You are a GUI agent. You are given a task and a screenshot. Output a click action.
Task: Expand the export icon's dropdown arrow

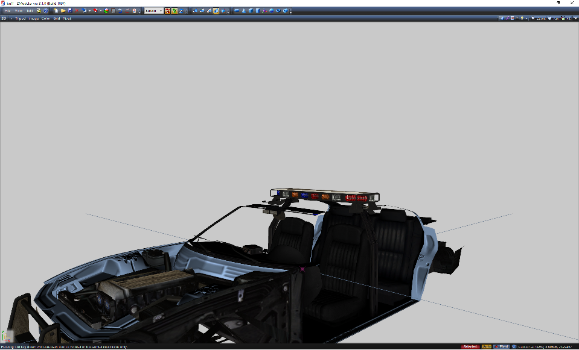pyautogui.click(x=100, y=11)
